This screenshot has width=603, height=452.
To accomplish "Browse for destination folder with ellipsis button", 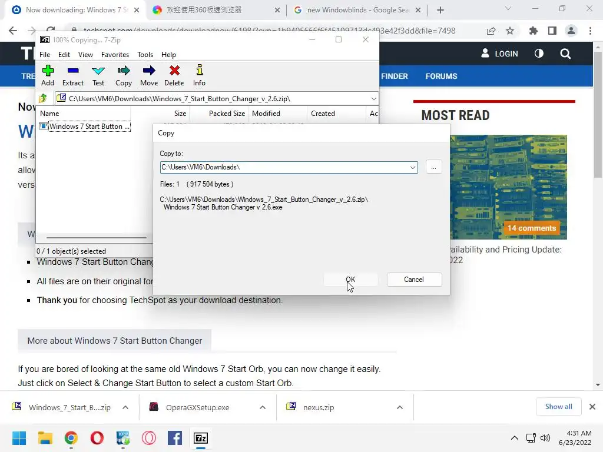I will [433, 167].
